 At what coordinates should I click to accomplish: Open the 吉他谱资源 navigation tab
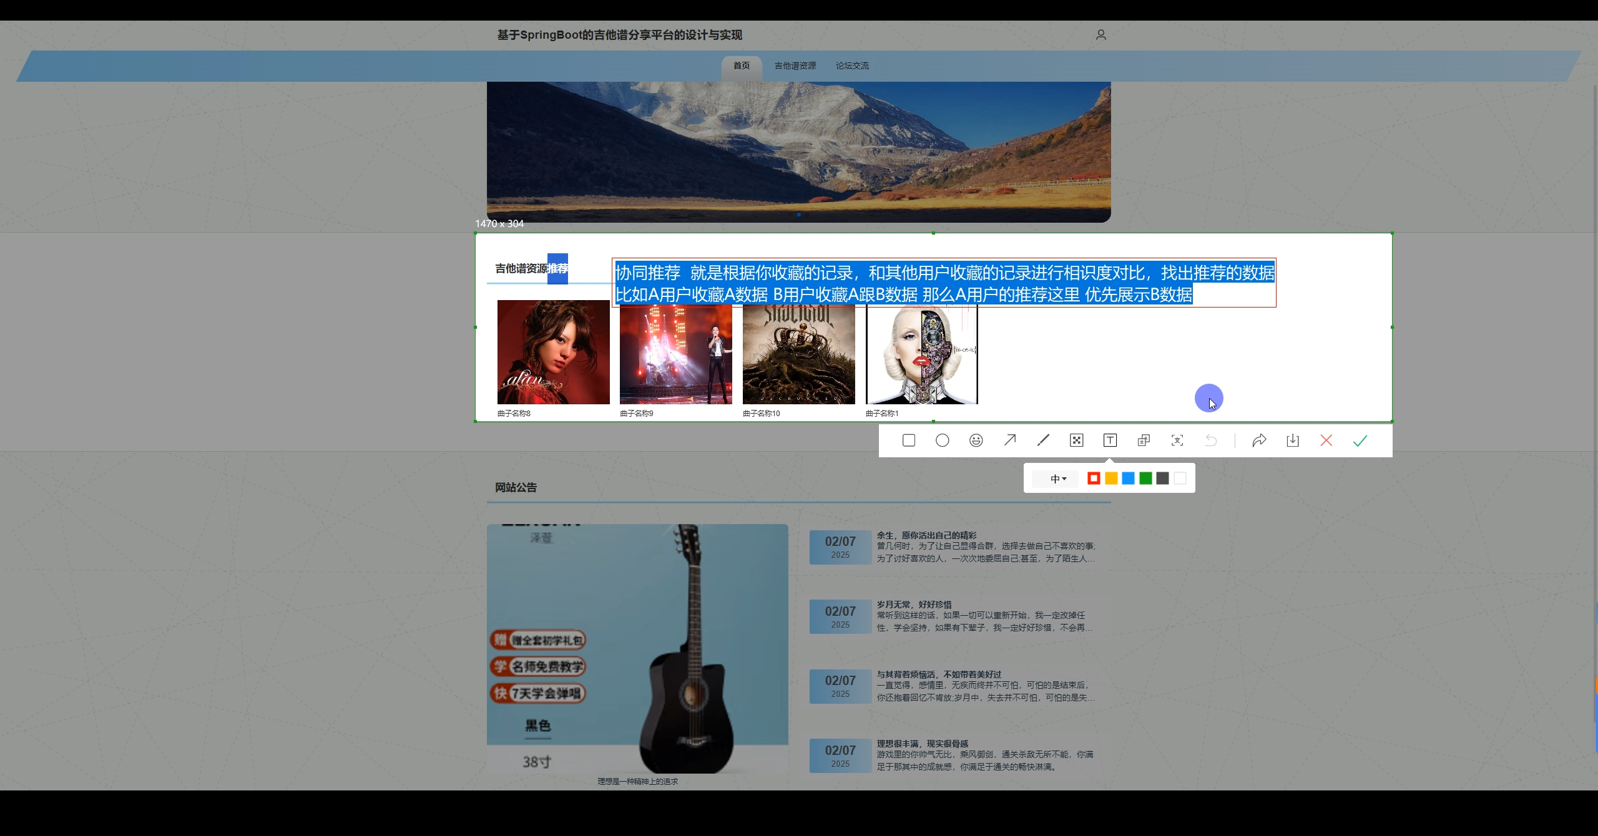795,66
